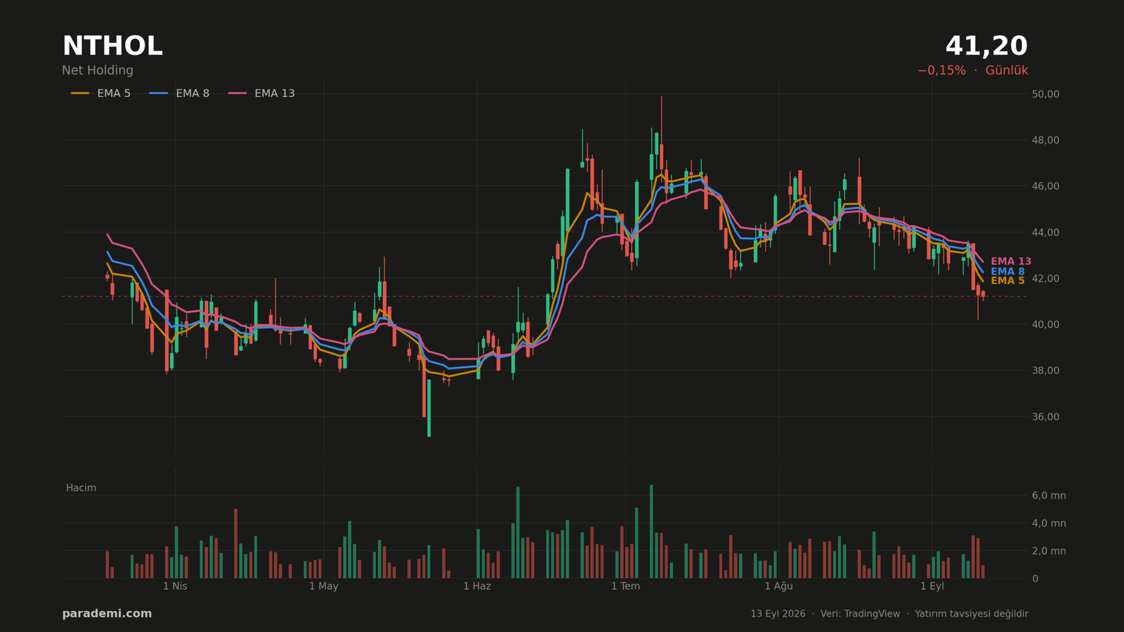The width and height of the screenshot is (1124, 632).
Task: Click the Net Holding subtitle
Action: click(98, 70)
